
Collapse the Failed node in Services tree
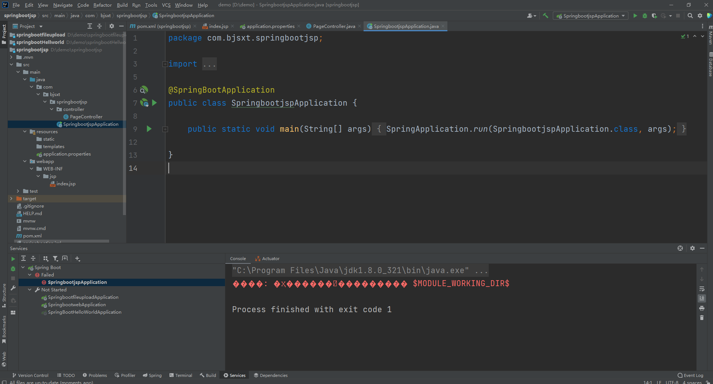[x=30, y=275]
